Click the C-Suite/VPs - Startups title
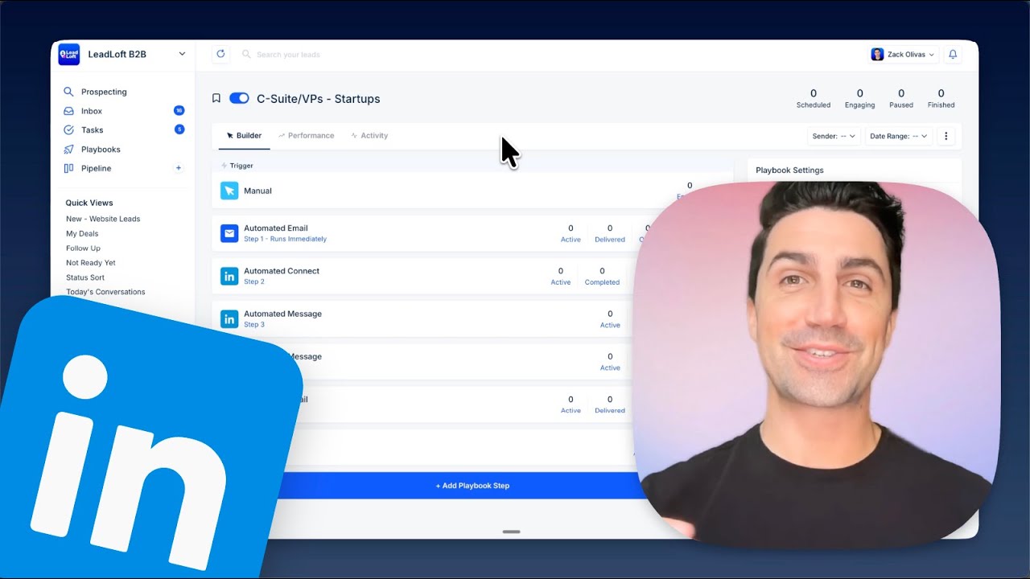Image resolution: width=1030 pixels, height=579 pixels. click(318, 99)
